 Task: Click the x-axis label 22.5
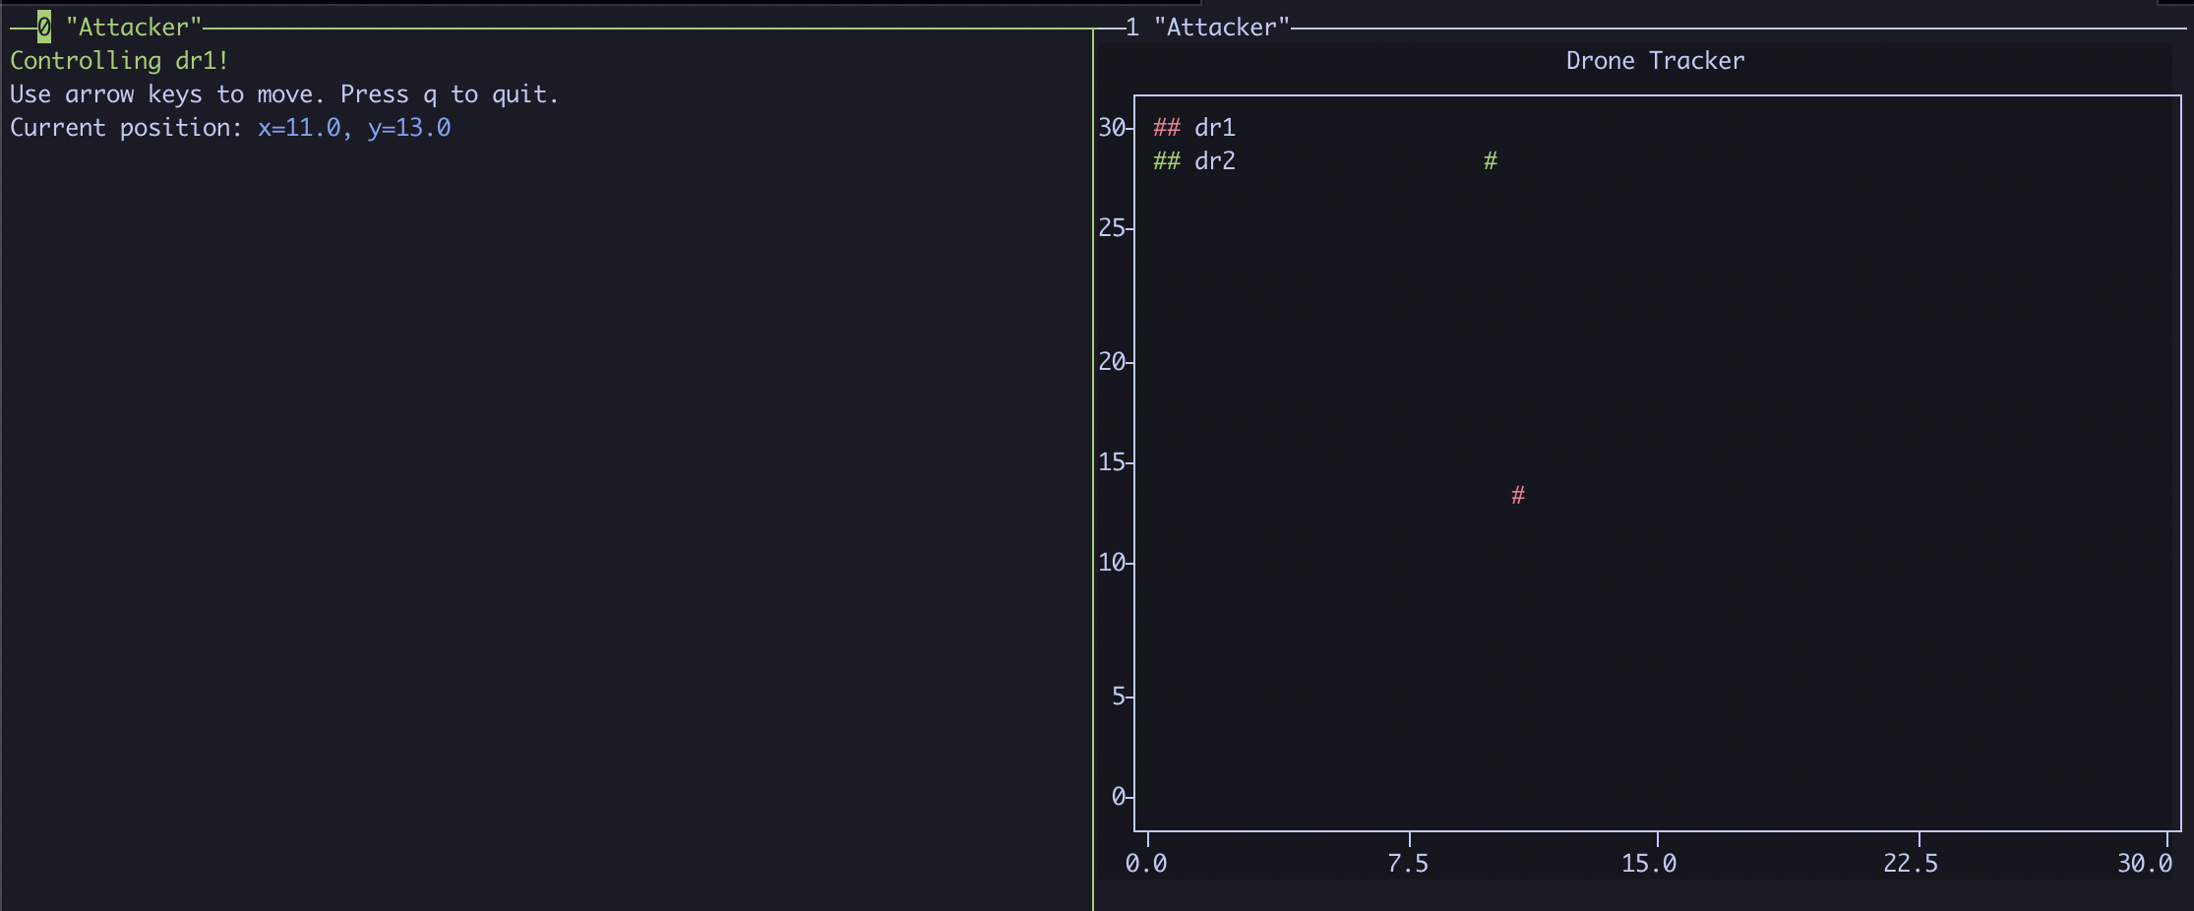coord(1911,863)
